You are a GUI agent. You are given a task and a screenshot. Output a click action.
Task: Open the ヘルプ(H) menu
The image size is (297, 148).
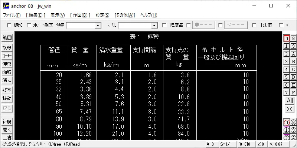[x=149, y=15]
